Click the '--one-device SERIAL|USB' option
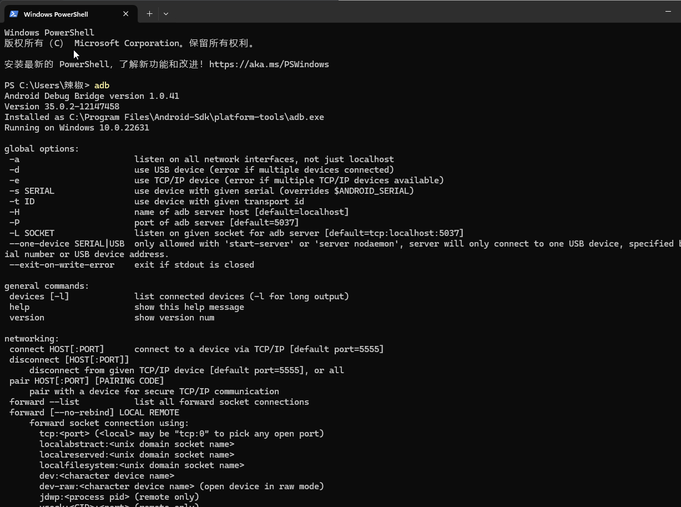 coord(67,244)
